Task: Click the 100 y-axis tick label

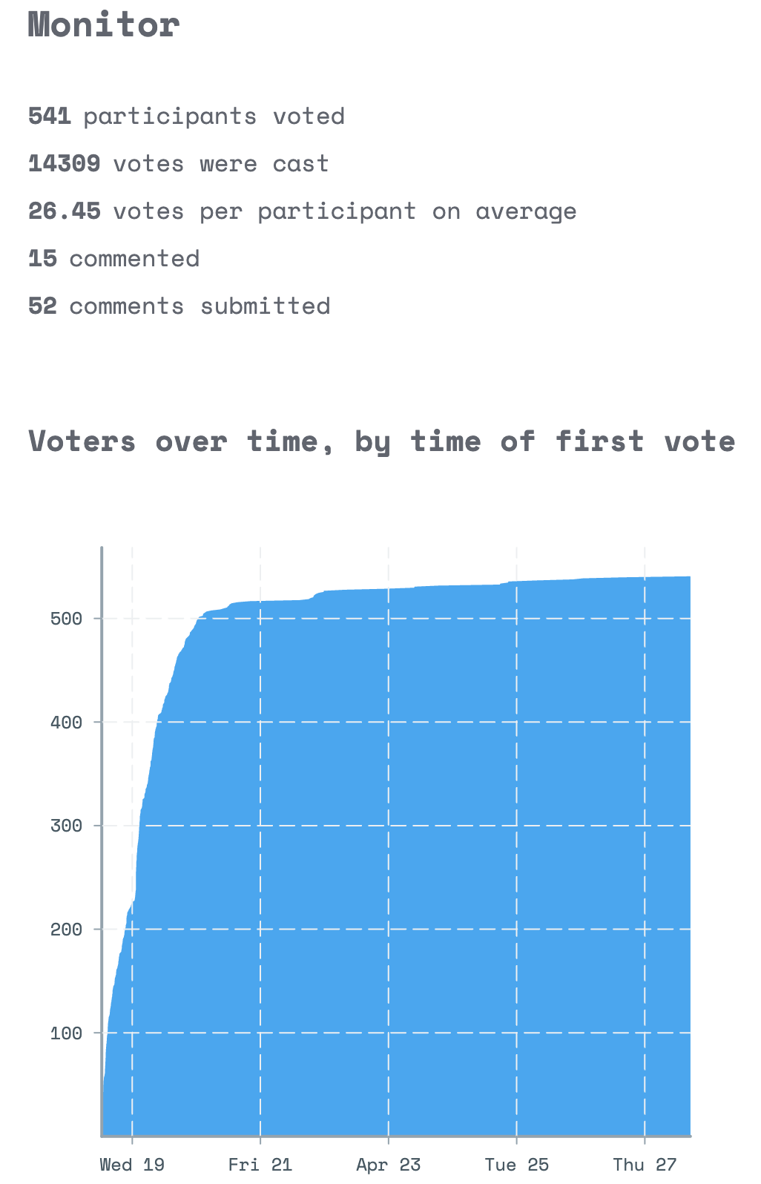Action: coord(66,1033)
